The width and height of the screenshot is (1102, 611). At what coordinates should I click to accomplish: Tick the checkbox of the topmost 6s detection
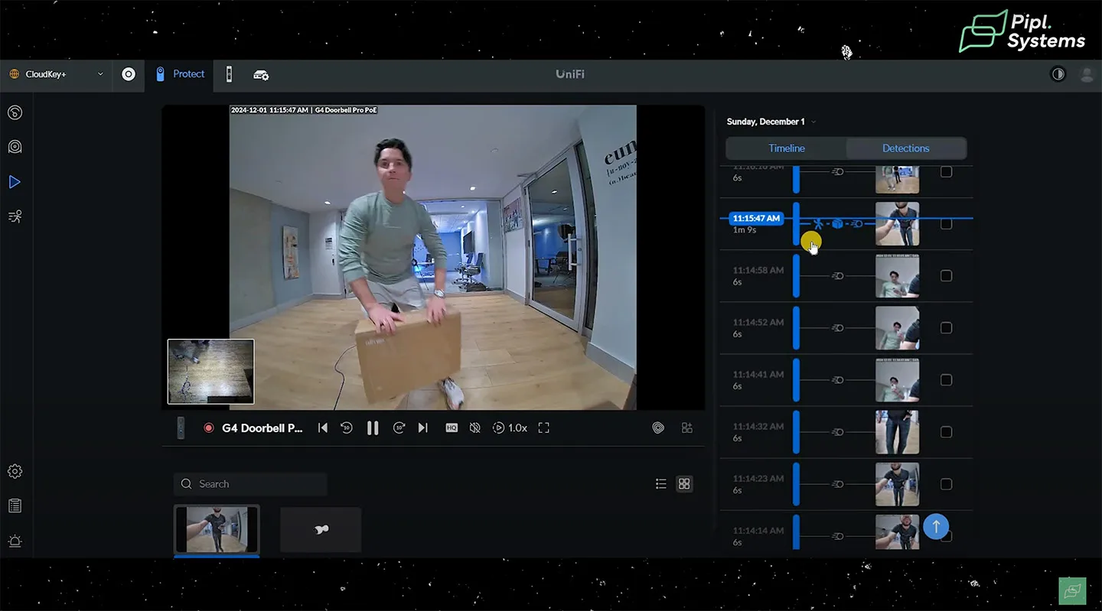point(947,172)
